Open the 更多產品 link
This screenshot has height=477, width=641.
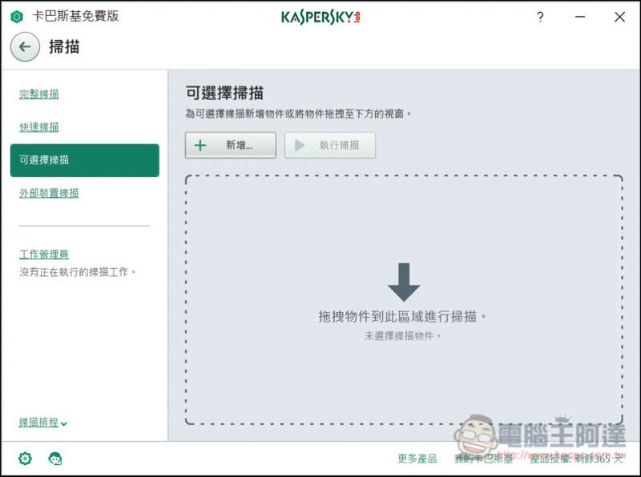pyautogui.click(x=417, y=459)
